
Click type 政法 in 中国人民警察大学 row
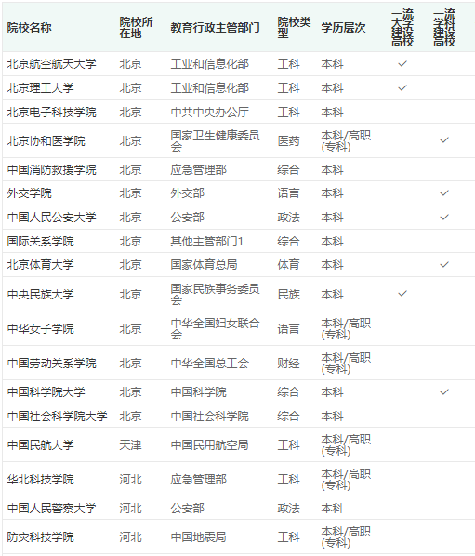point(288,509)
